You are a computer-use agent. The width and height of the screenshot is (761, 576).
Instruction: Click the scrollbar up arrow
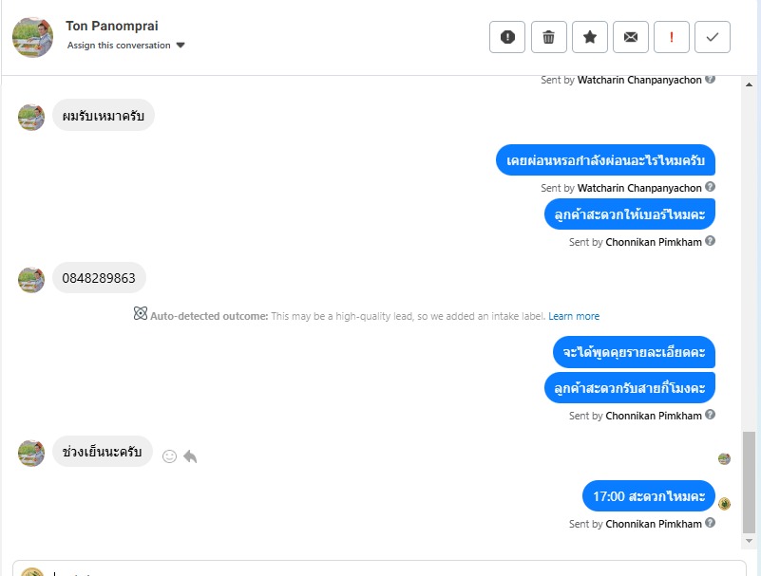(749, 85)
